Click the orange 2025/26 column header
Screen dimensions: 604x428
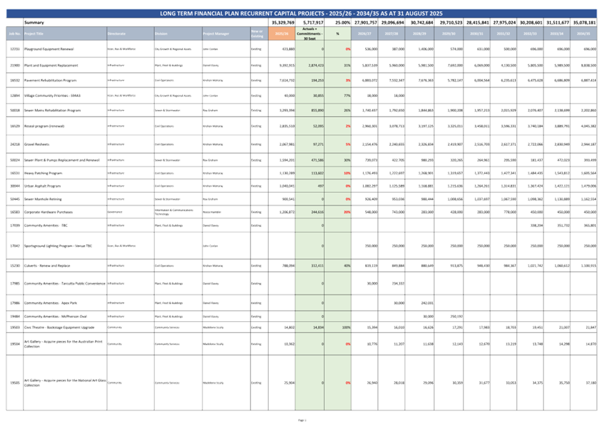point(281,33)
